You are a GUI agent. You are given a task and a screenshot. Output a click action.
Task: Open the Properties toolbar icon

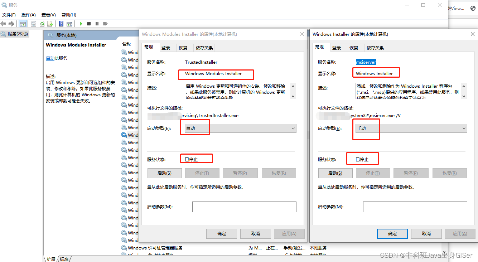click(x=33, y=24)
